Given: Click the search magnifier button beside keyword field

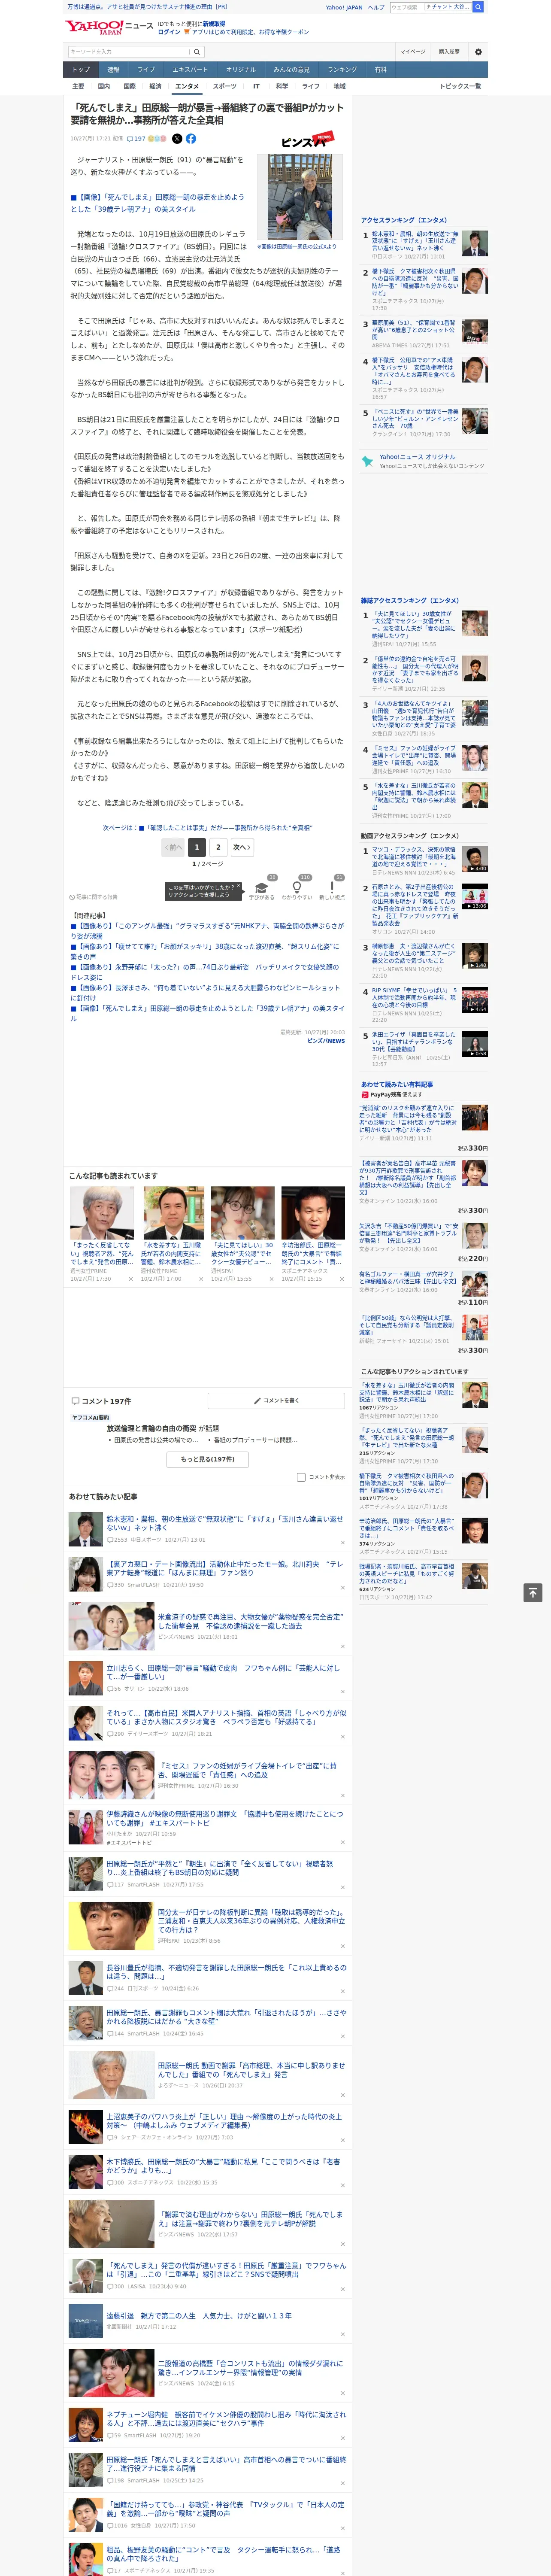Looking at the screenshot, I should point(197,52).
